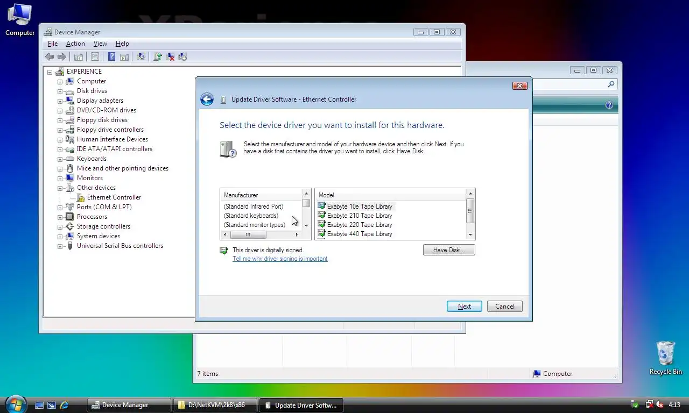
Task: Click the Forward arrow in the Device Manager toolbar
Action: (x=62, y=56)
